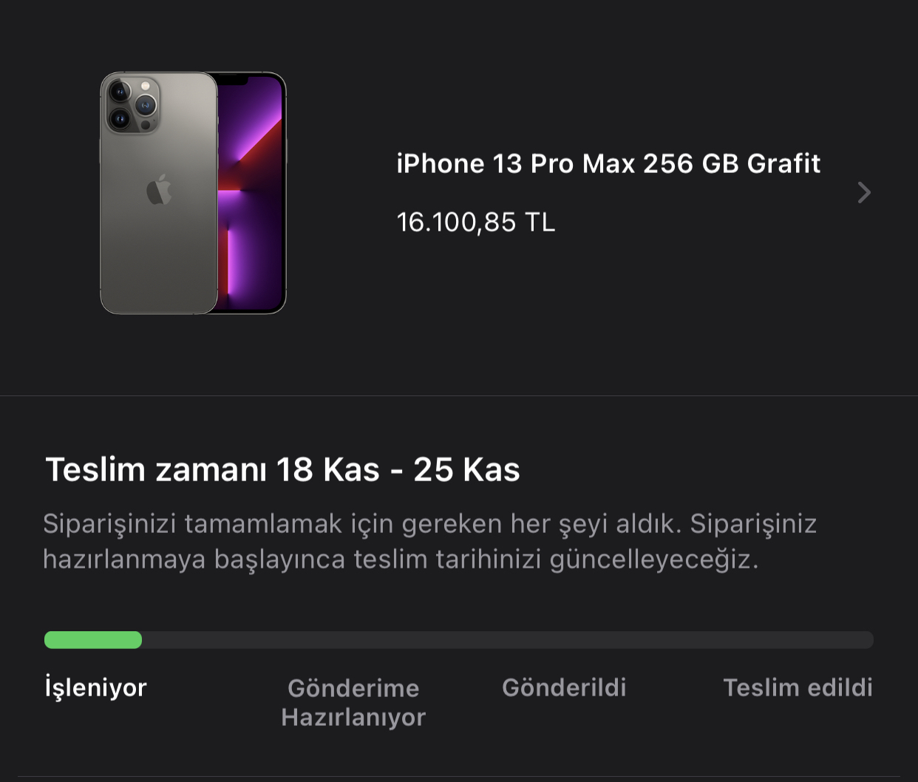Tap the Grafit color word in the title
The height and width of the screenshot is (782, 918).
pos(783,164)
